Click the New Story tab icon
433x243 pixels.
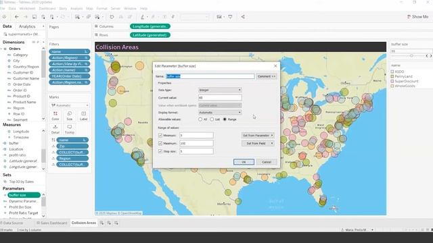116,223
